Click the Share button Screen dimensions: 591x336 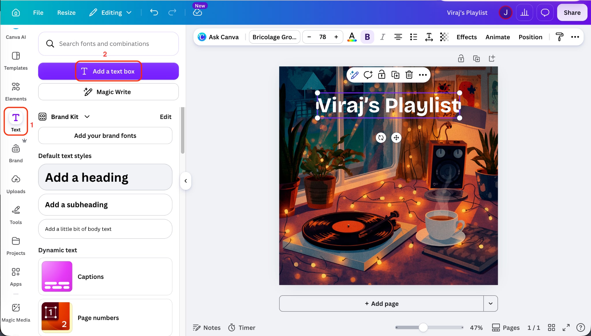pyautogui.click(x=572, y=12)
